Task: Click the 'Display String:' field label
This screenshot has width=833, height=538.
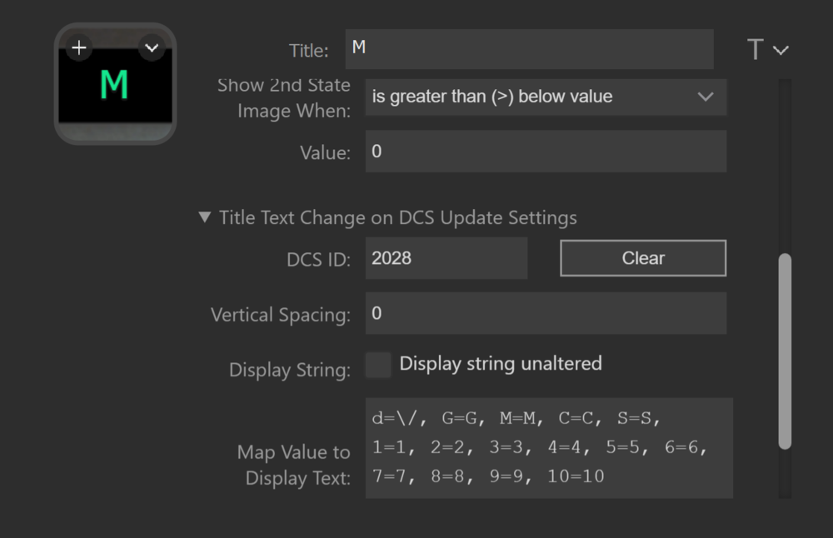Action: click(x=289, y=370)
